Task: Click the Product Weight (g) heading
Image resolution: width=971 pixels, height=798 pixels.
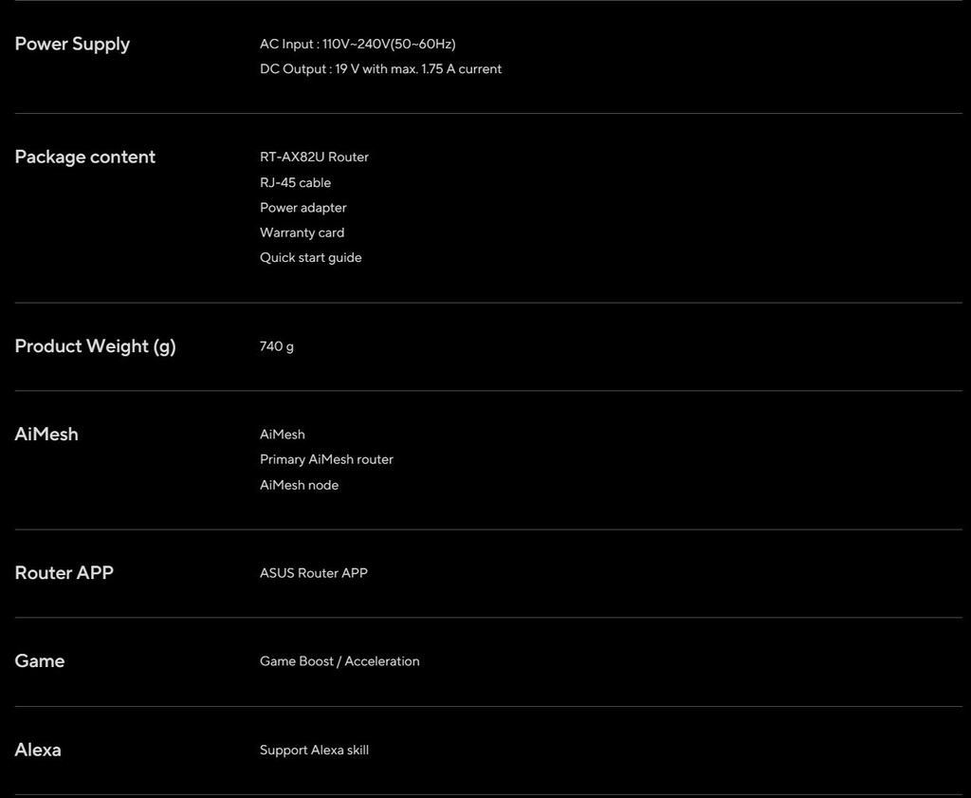Action: [96, 346]
